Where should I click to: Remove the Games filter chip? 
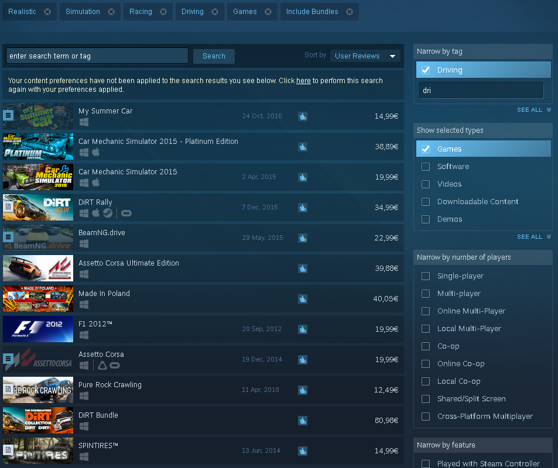[268, 12]
